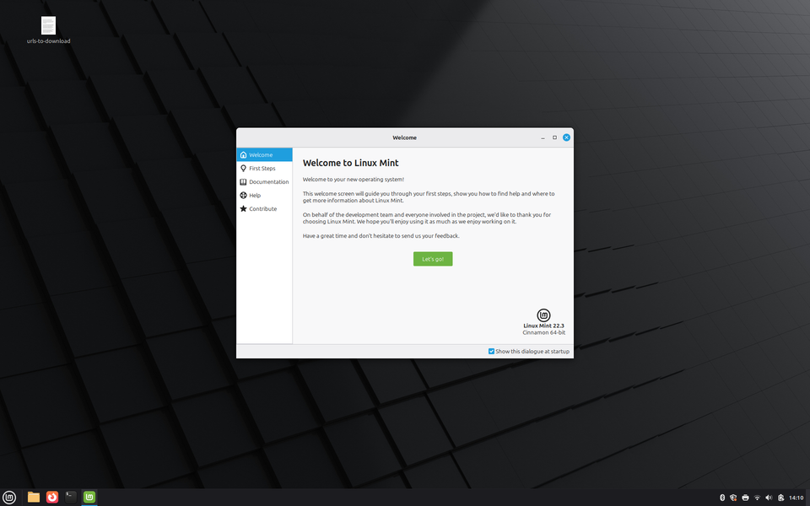Switch to the Help section
Image resolution: width=810 pixels, height=506 pixels.
click(264, 195)
